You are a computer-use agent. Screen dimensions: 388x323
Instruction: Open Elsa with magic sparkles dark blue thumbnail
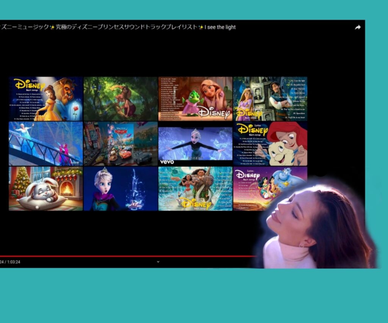[x=120, y=189]
